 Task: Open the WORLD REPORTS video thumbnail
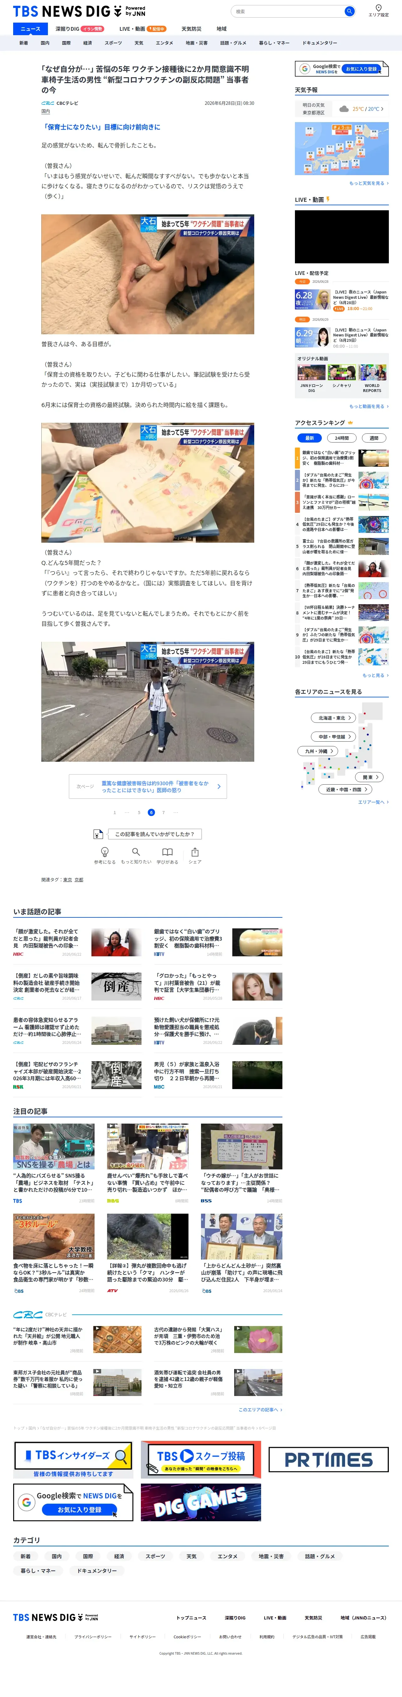[x=373, y=372]
